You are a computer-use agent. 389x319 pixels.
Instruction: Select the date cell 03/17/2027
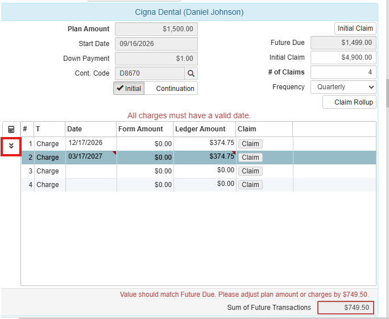pos(91,158)
